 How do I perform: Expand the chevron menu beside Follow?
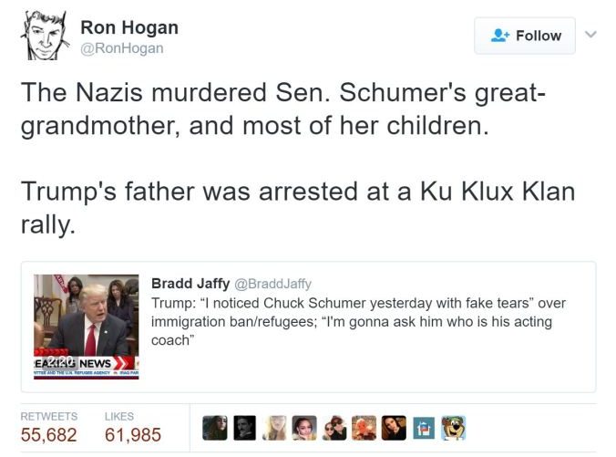[590, 35]
